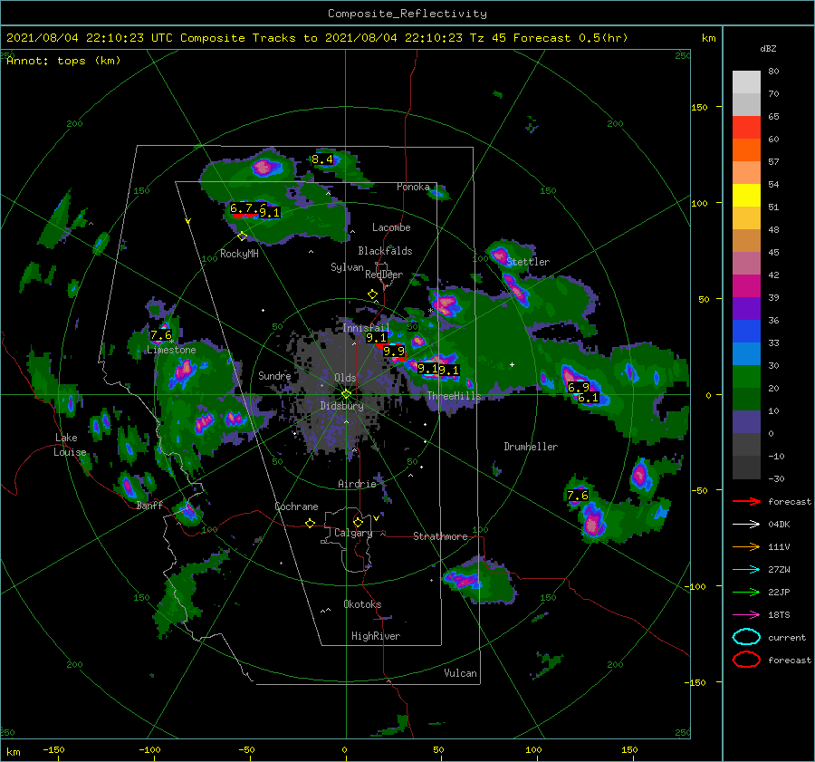Click the blue swatch between 36 and 33 dBZ

(746, 332)
